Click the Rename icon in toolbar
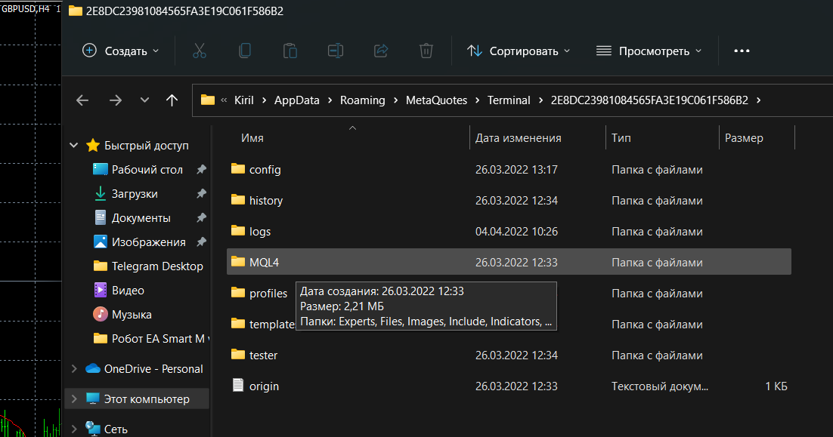Image resolution: width=833 pixels, height=437 pixels. [x=335, y=51]
